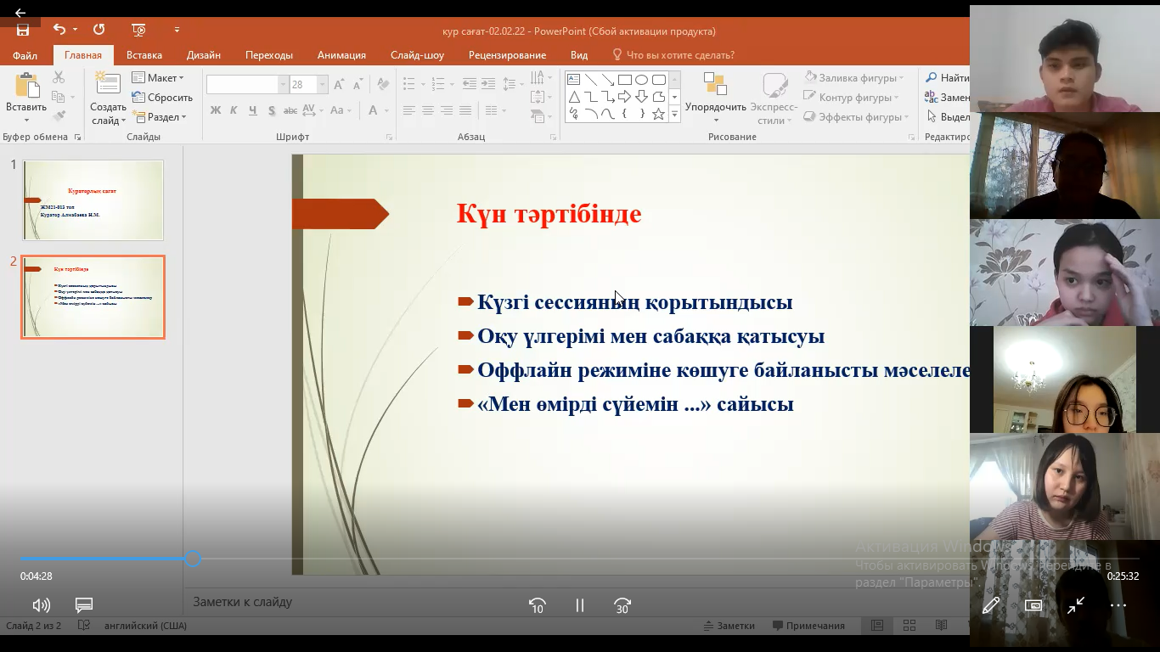
Task: Rewind the video by 10 seconds
Action: pyautogui.click(x=537, y=605)
